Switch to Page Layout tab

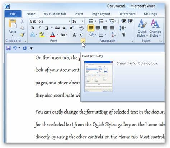pyautogui.click(x=101, y=14)
